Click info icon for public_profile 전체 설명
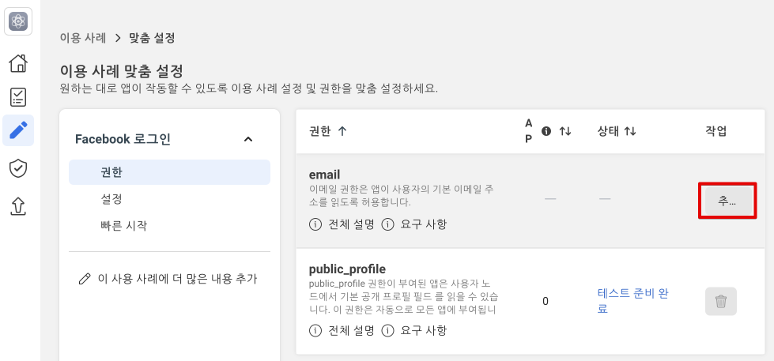 [x=315, y=330]
